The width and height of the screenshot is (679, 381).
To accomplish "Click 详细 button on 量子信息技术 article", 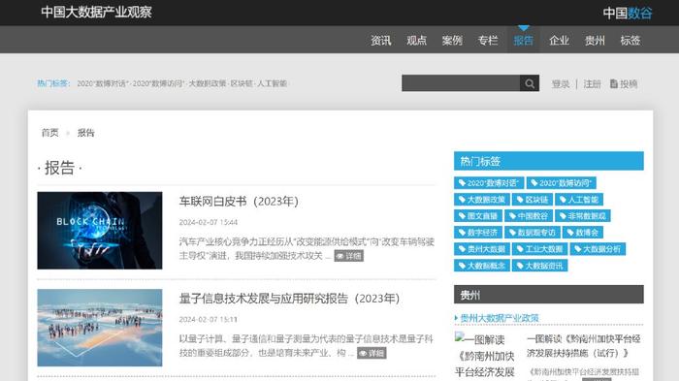I will [372, 353].
